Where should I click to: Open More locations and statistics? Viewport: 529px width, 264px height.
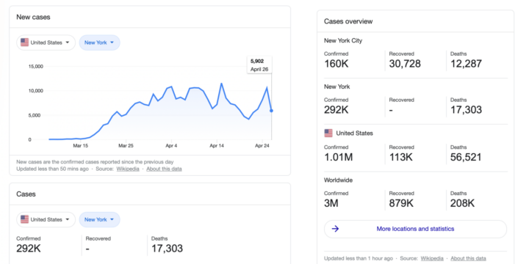click(415, 229)
